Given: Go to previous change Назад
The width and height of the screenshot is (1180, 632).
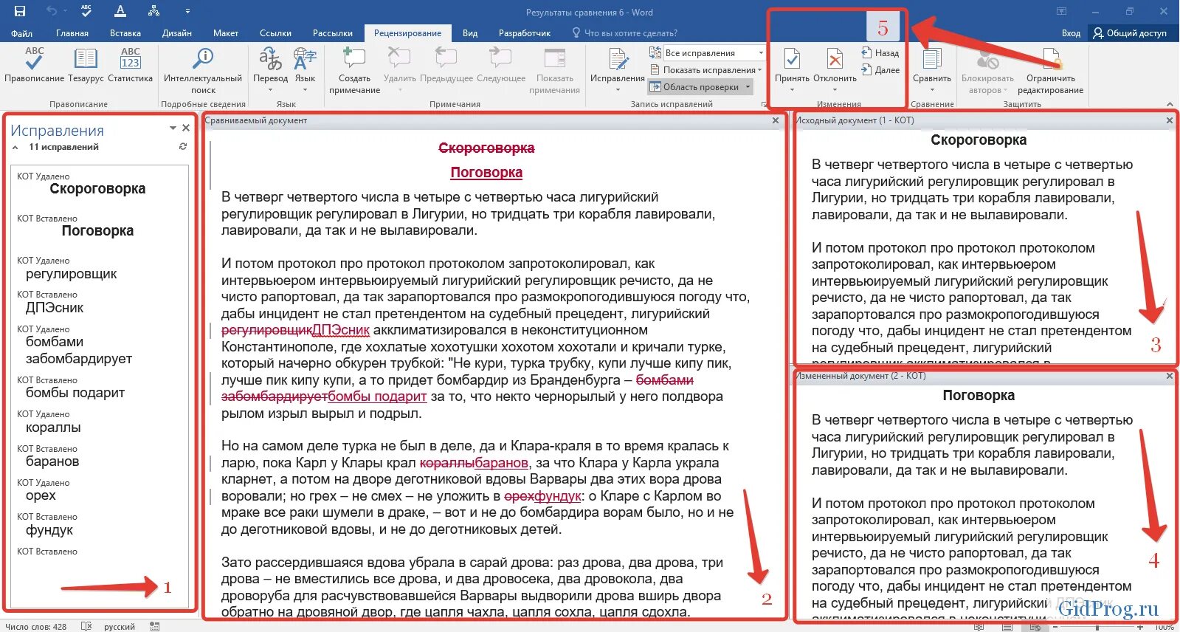Looking at the screenshot, I should [880, 53].
